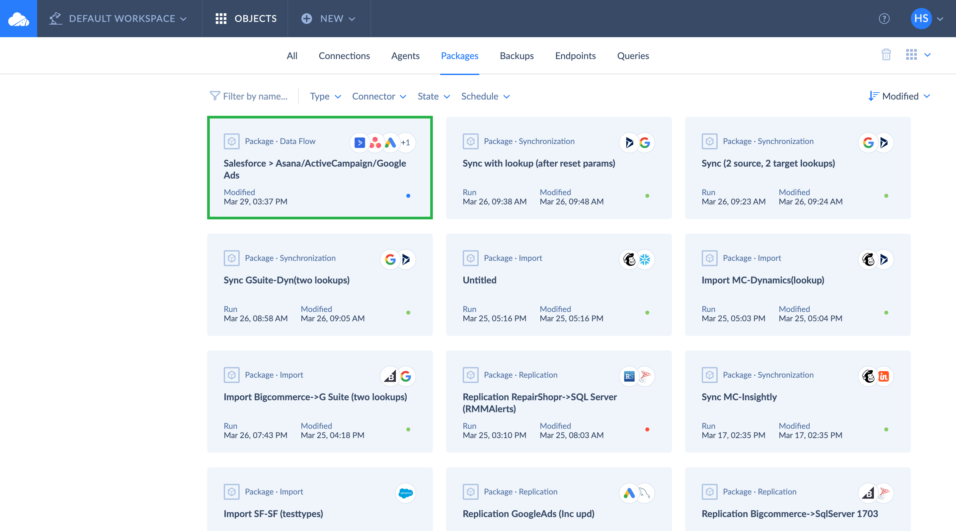Click BigCommerce and Google icons on Import card
The height and width of the screenshot is (531, 956).
click(398, 376)
